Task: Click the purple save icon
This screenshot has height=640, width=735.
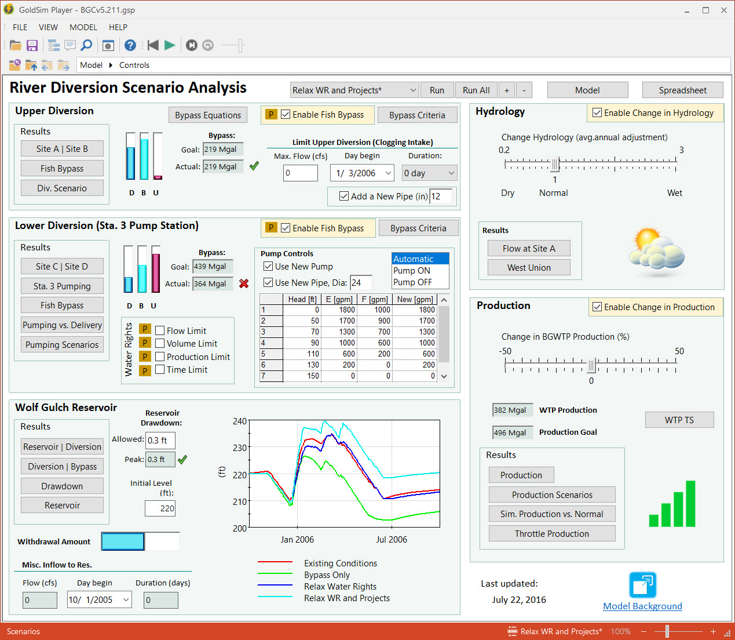Action: tap(32, 45)
